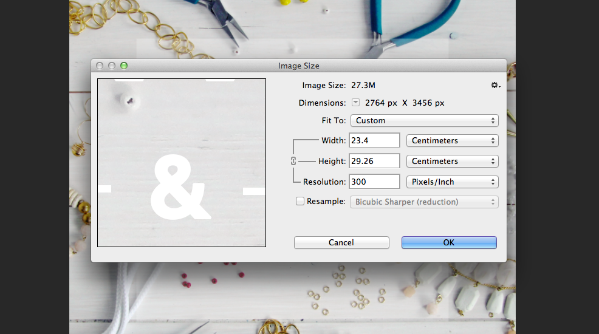Change Width units from Centimeters dropdown
This screenshot has height=334, width=599.
[x=453, y=140]
